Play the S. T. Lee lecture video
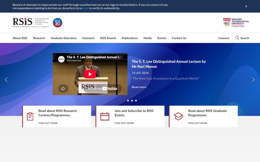 pyautogui.click(x=90, y=74)
